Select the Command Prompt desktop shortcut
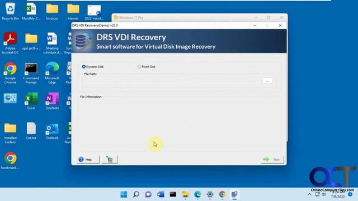The image size is (358, 201). click(31, 73)
